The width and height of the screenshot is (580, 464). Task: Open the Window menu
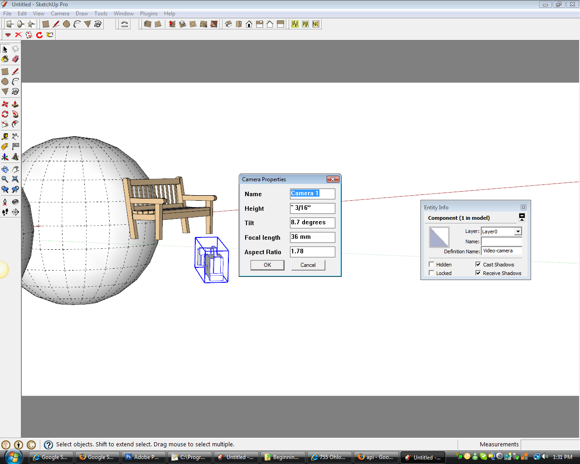124,14
